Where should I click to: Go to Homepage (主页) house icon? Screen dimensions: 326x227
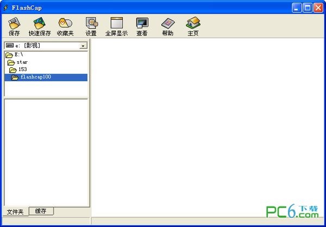193,23
